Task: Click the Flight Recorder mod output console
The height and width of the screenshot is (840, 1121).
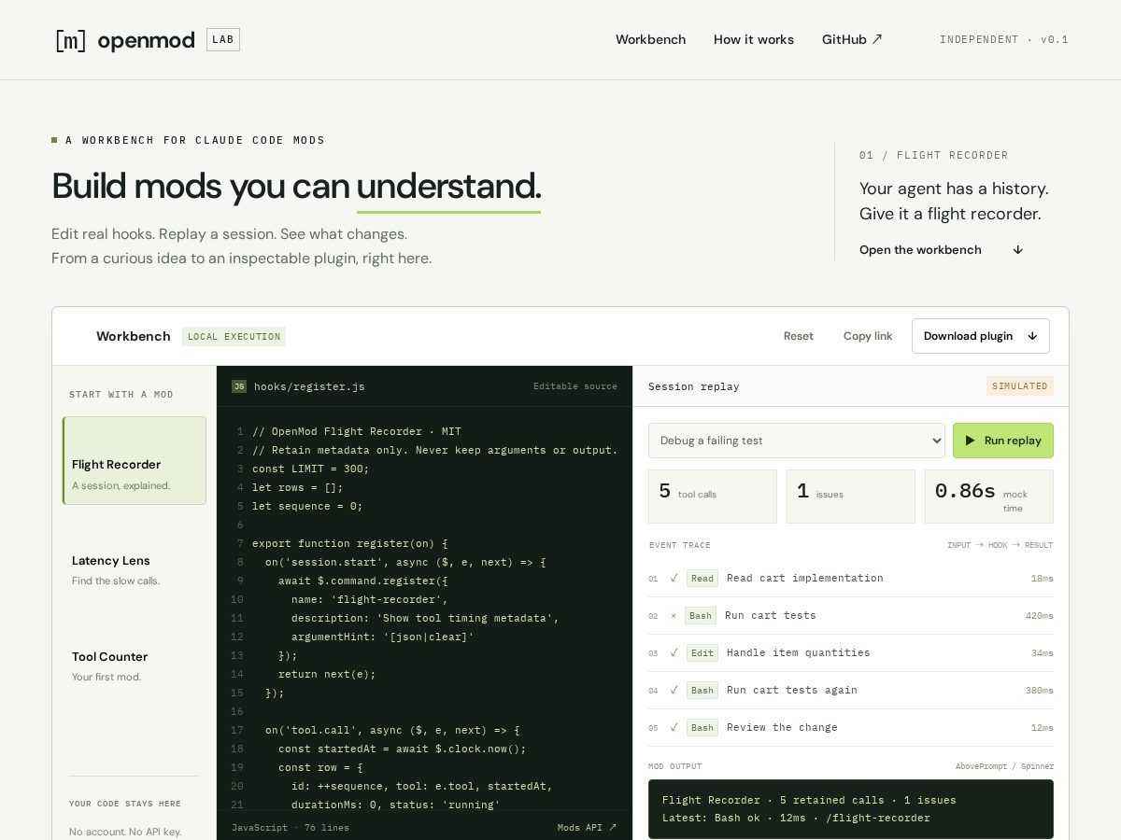Action: click(x=851, y=809)
